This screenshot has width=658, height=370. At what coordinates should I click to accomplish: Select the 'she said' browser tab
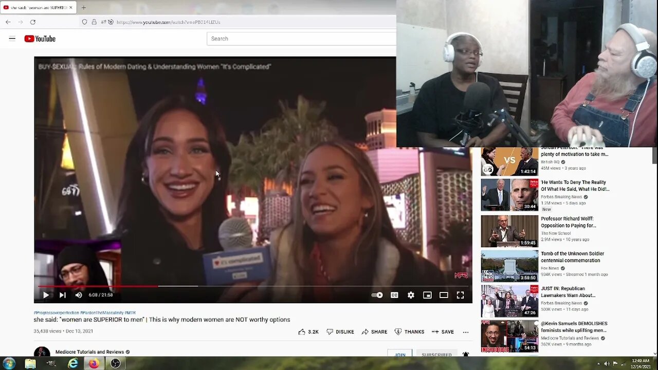(39, 8)
